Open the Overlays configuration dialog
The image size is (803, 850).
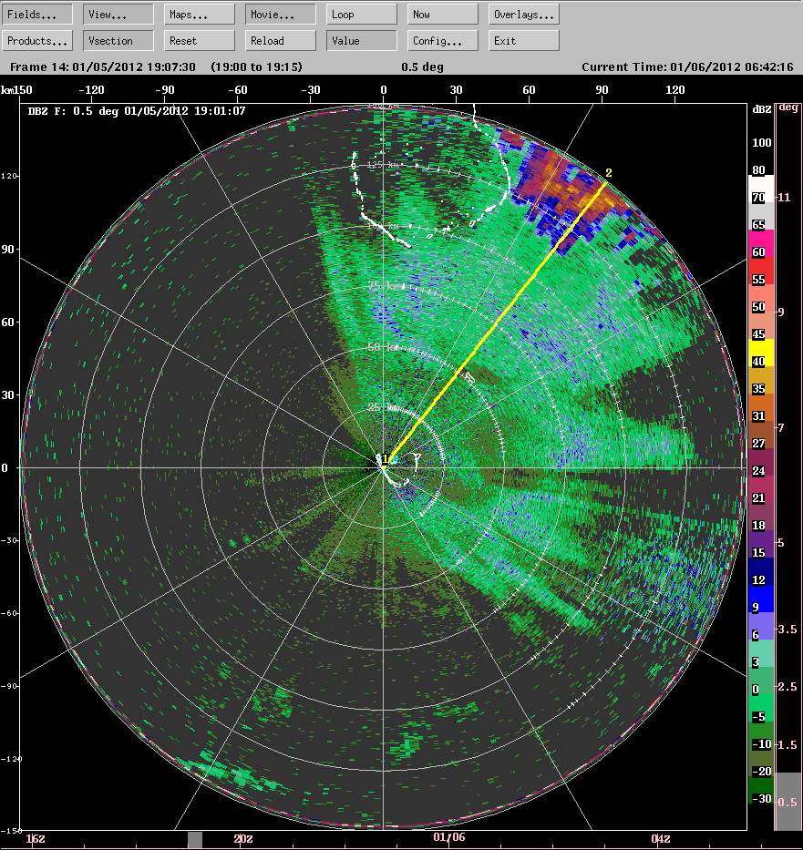pos(523,13)
